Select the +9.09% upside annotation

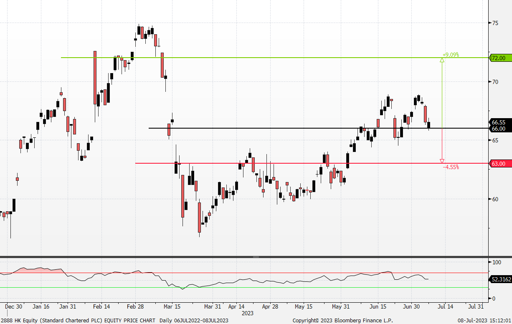pyautogui.click(x=451, y=55)
